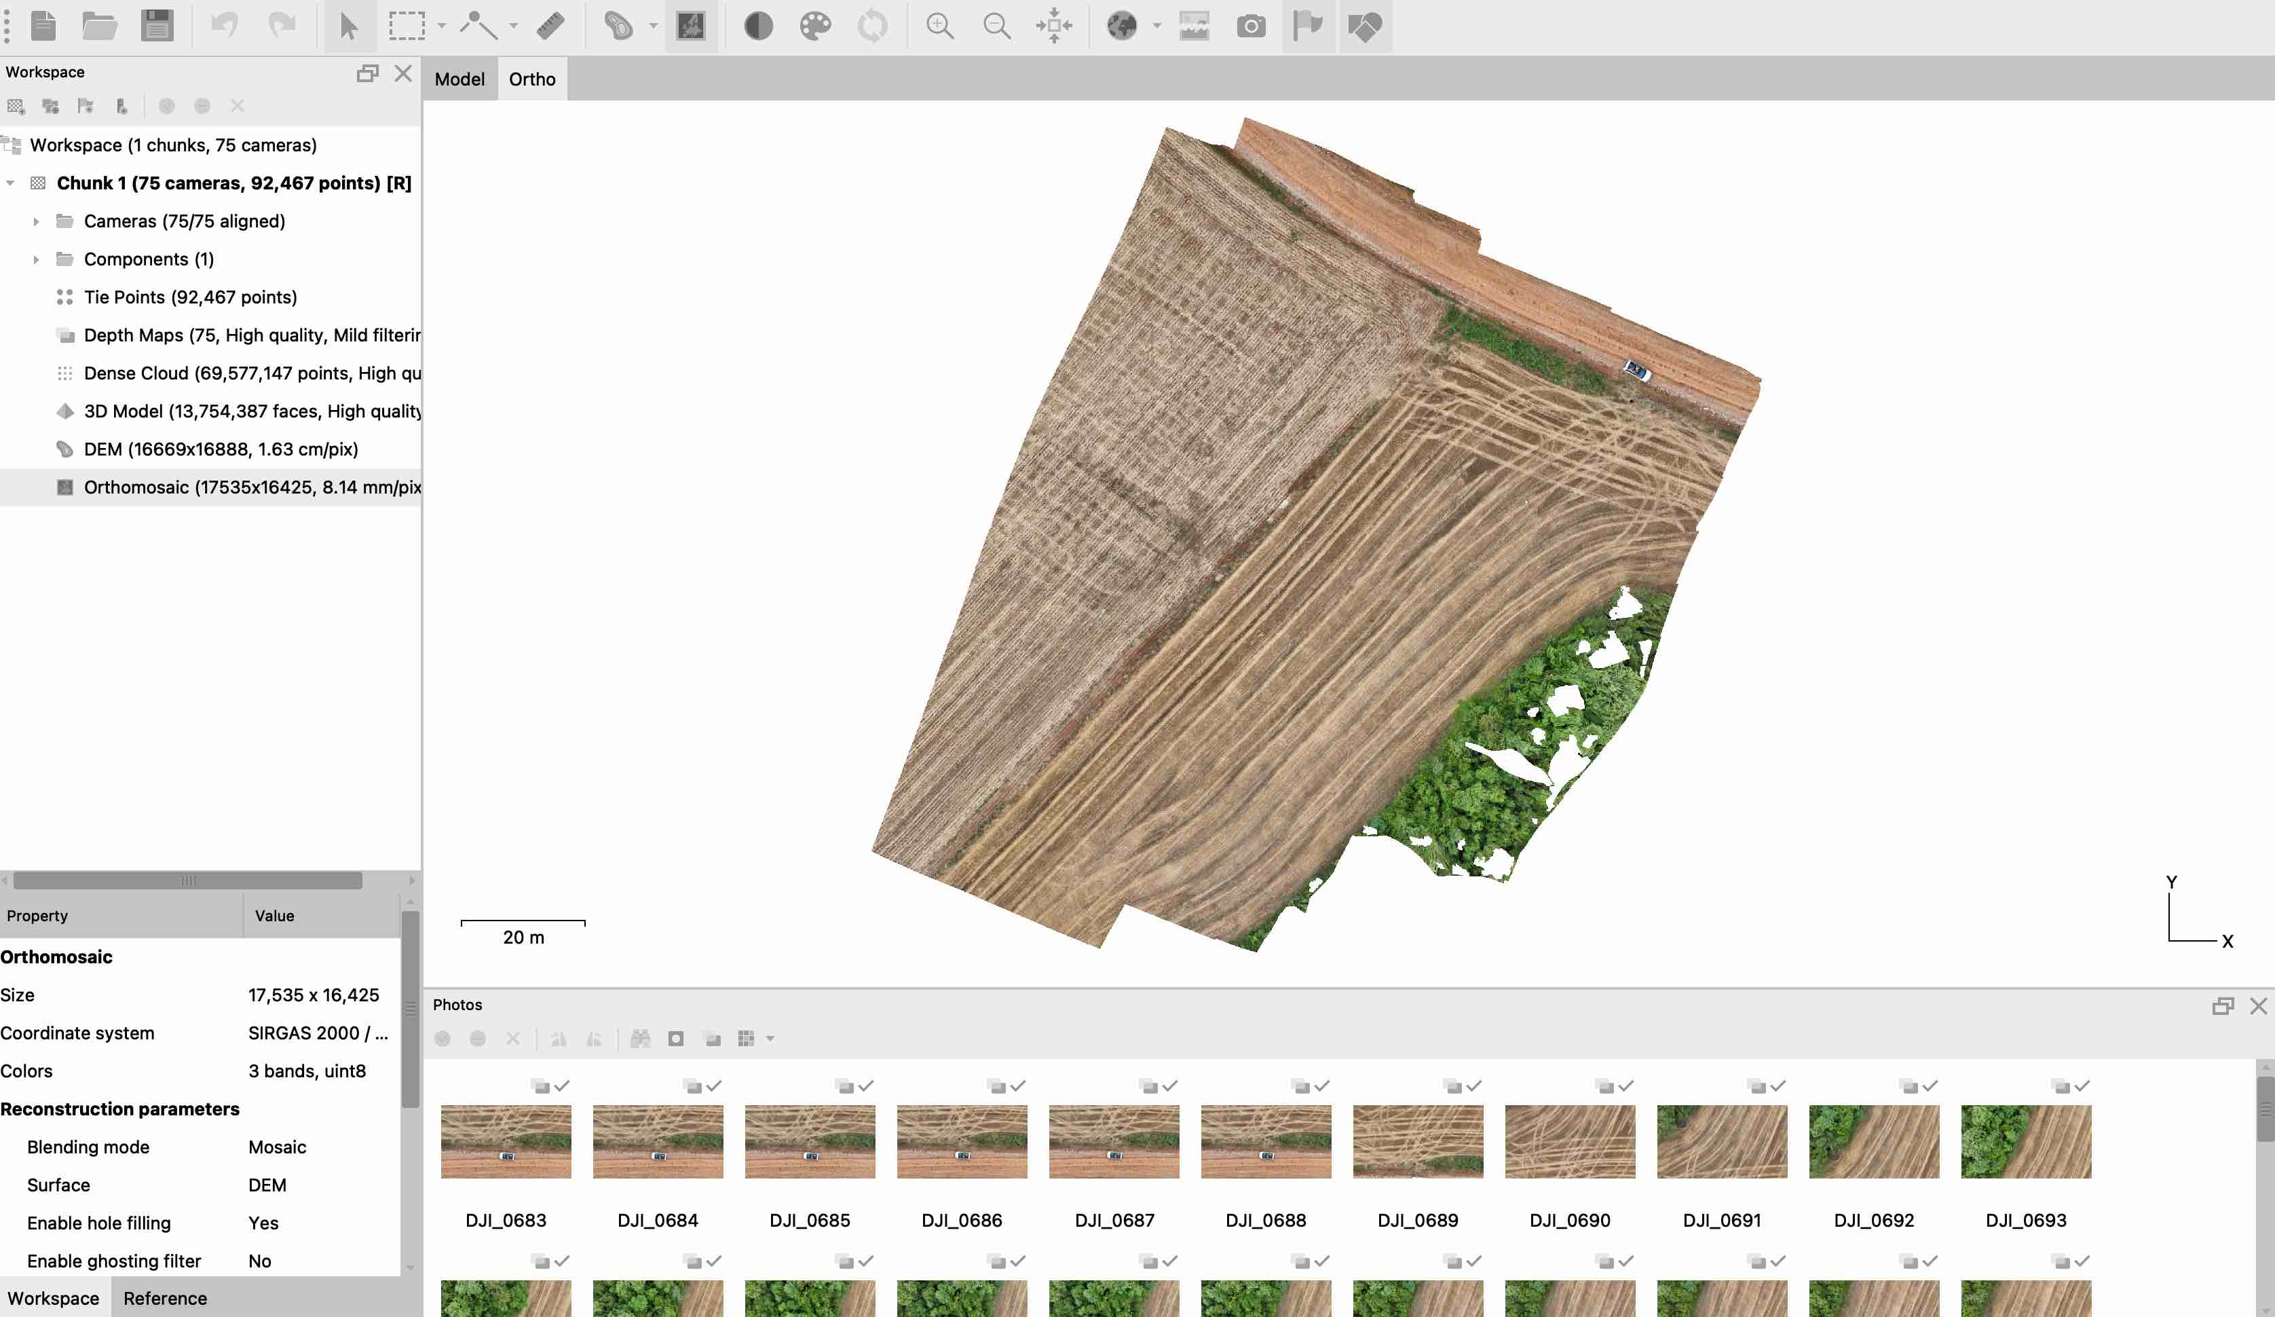
Task: Click the half-circle brightness icon
Action: 758,26
